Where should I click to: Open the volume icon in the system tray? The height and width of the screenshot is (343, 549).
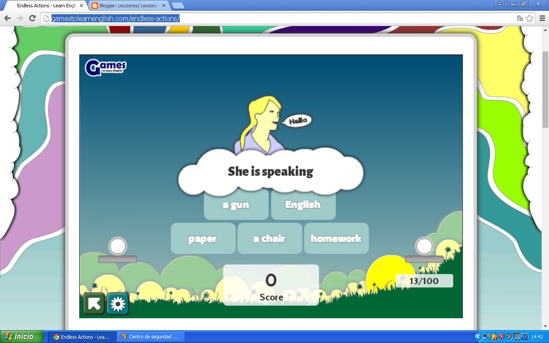[509, 337]
